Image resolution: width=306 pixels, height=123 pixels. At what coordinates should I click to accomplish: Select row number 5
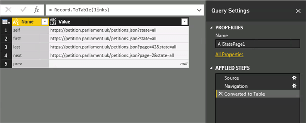click(6, 64)
